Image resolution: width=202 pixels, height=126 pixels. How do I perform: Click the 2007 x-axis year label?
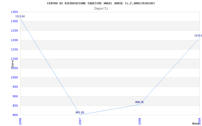pos(80,121)
